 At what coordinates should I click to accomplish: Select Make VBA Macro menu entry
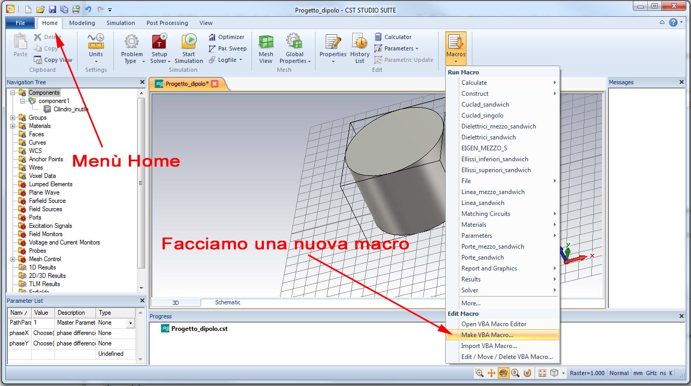[487, 335]
